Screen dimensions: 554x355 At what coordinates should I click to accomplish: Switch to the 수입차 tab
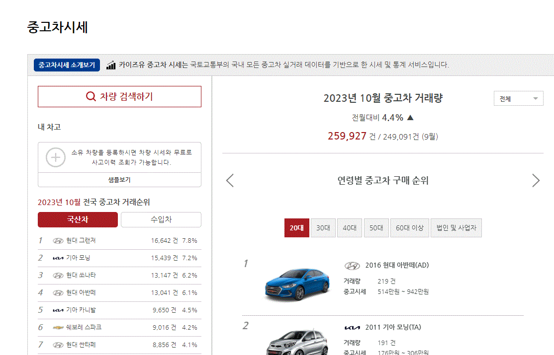161,219
